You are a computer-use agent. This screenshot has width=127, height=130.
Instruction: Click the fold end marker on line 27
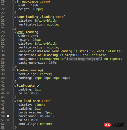click(x=13, y=28)
